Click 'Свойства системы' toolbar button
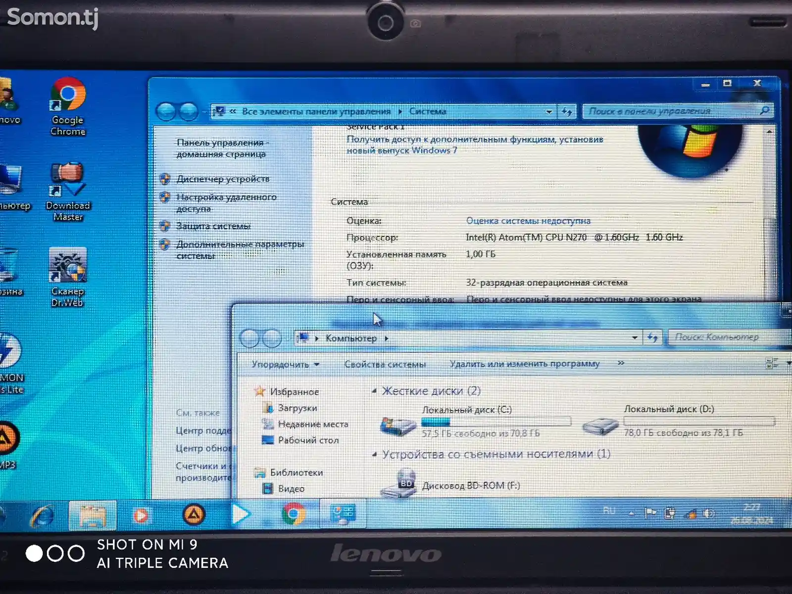This screenshot has height=594, width=792. click(x=385, y=364)
